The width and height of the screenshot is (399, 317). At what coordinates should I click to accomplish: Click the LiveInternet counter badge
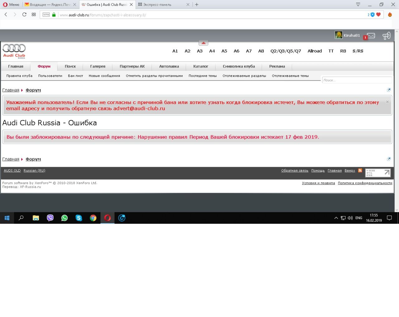tap(378, 173)
